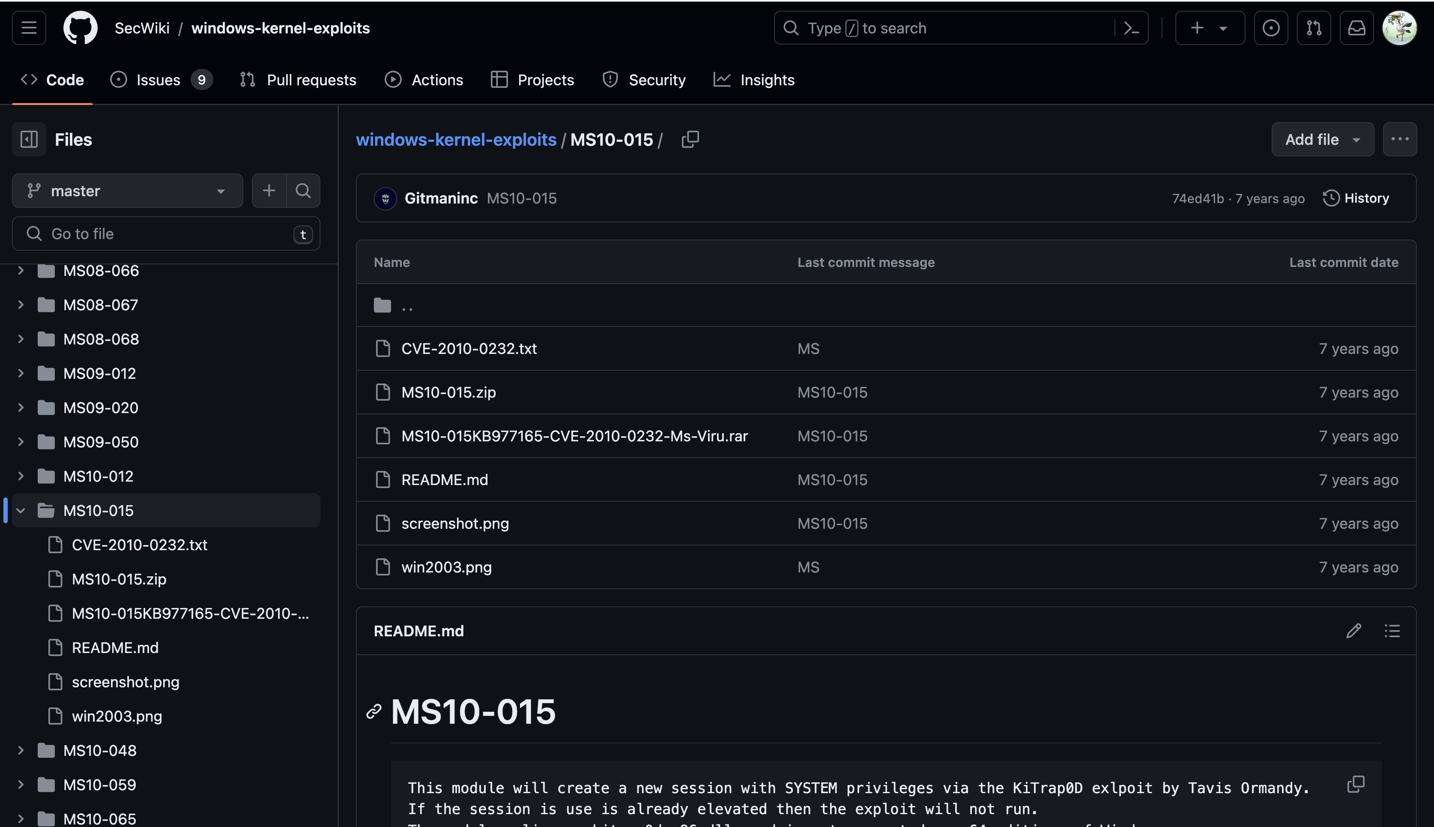Viewport: 1434px width, 827px height.
Task: Expand the MS08-066 folder chevron
Action: 21,270
